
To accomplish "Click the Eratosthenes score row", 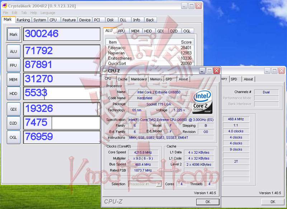I will [x=150, y=58].
